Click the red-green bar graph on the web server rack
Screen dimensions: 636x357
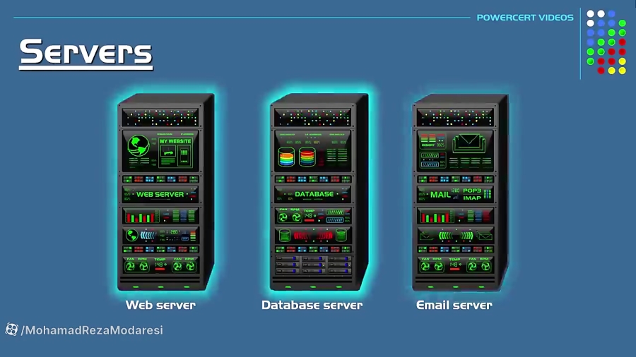pos(141,217)
